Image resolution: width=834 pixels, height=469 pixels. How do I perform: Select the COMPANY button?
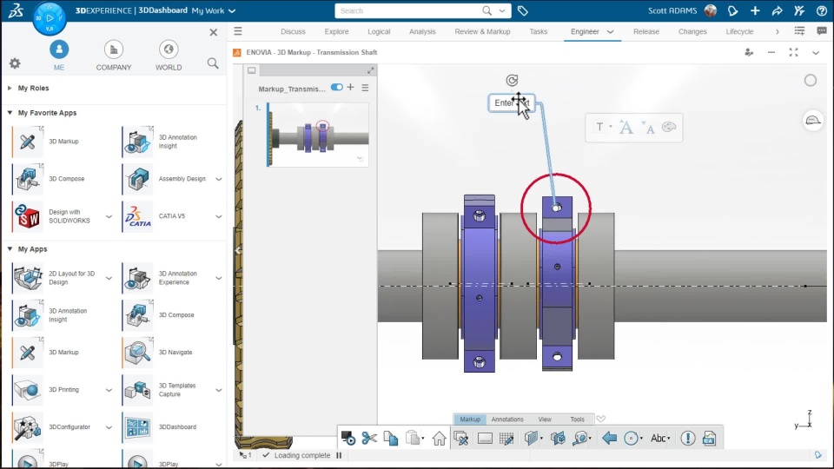pos(114,56)
